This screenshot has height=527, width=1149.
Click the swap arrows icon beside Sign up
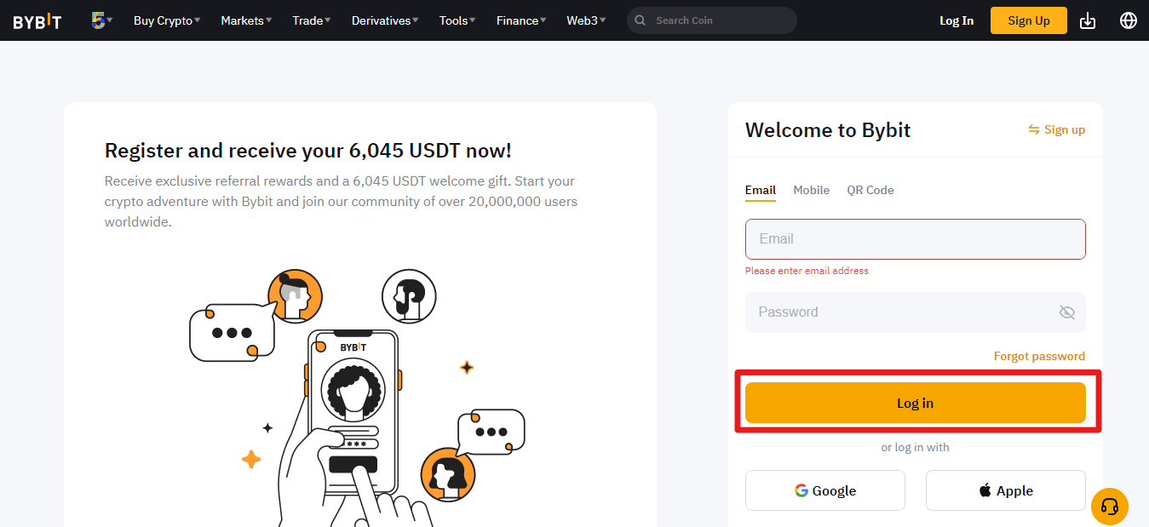tap(1034, 129)
